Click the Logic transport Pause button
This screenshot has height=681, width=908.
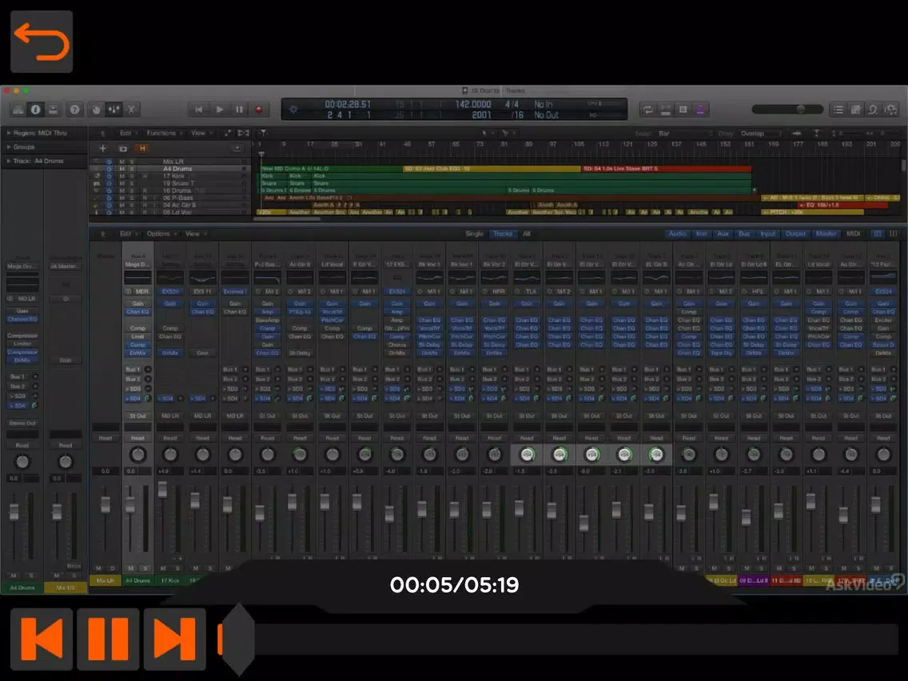(x=239, y=110)
